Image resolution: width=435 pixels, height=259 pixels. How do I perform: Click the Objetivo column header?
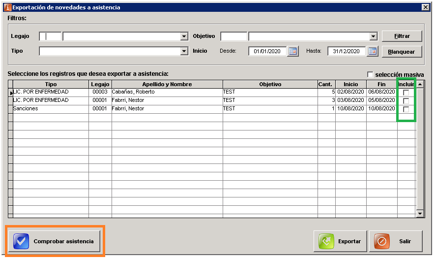pyautogui.click(x=270, y=84)
